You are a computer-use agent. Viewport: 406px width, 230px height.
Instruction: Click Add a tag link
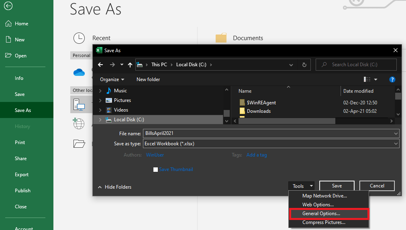pos(256,155)
